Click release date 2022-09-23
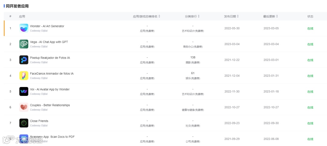Viewport: 327px width, 146px height. pyautogui.click(x=232, y=123)
